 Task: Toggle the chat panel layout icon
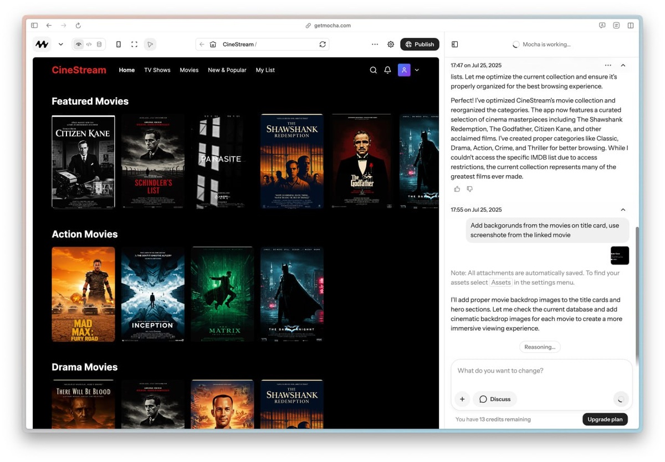click(x=454, y=44)
